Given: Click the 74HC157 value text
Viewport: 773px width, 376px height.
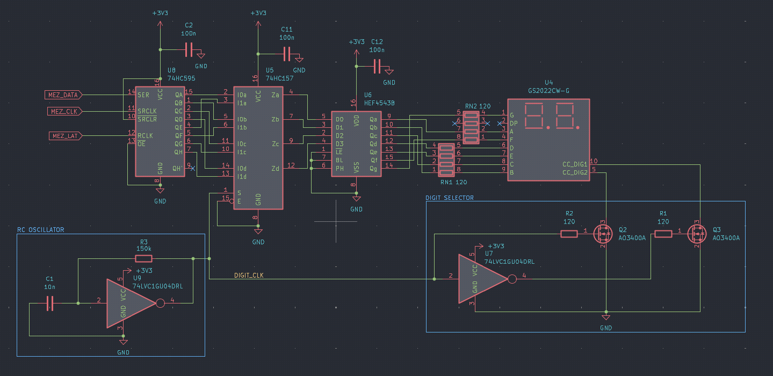Looking at the screenshot, I should (x=280, y=78).
